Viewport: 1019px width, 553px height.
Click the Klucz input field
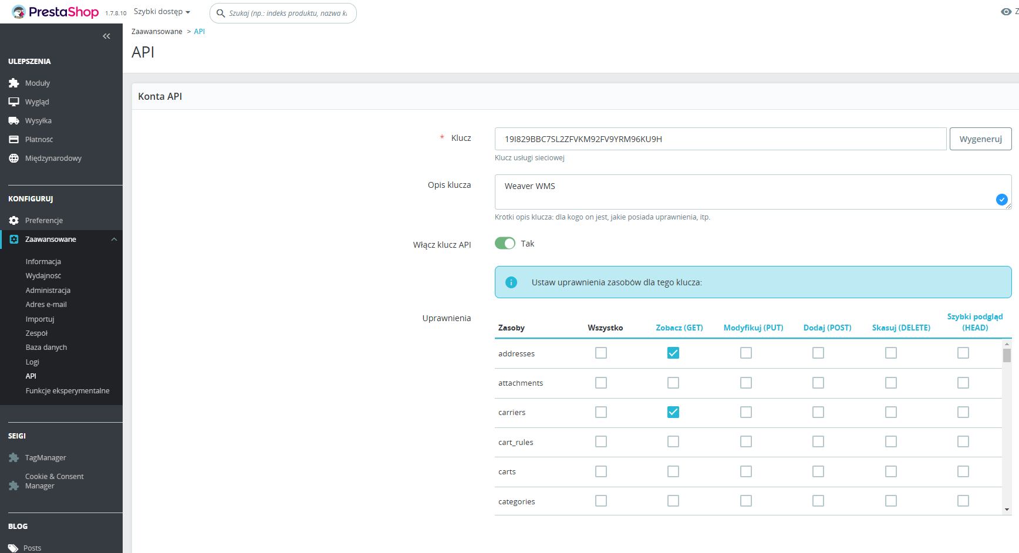point(720,139)
